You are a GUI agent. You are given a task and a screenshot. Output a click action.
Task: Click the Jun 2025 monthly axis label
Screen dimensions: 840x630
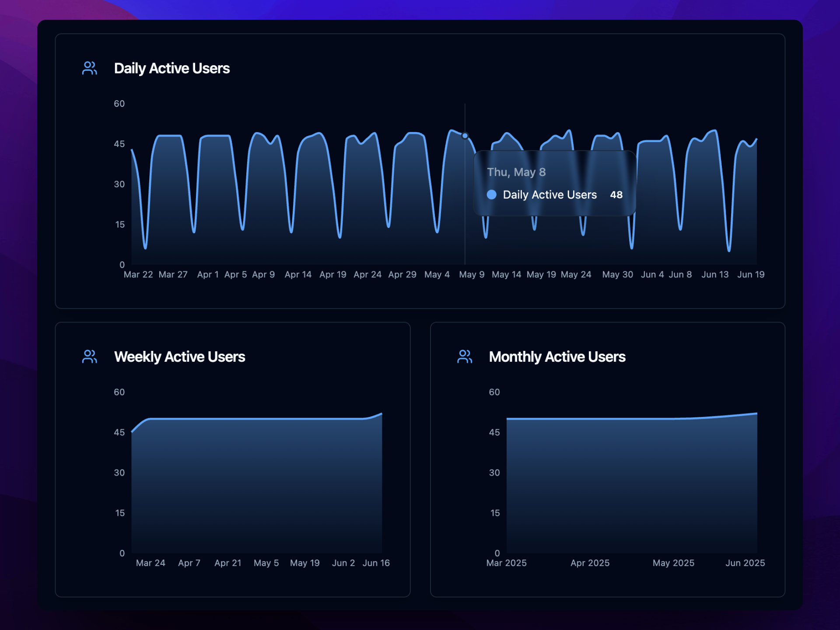pos(745,563)
